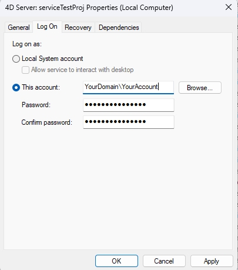Choose the This account radio button
This screenshot has height=270, width=238.
16,87
